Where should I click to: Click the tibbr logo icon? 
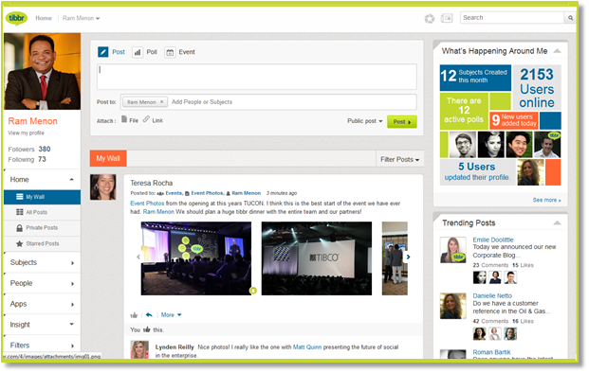(16, 18)
